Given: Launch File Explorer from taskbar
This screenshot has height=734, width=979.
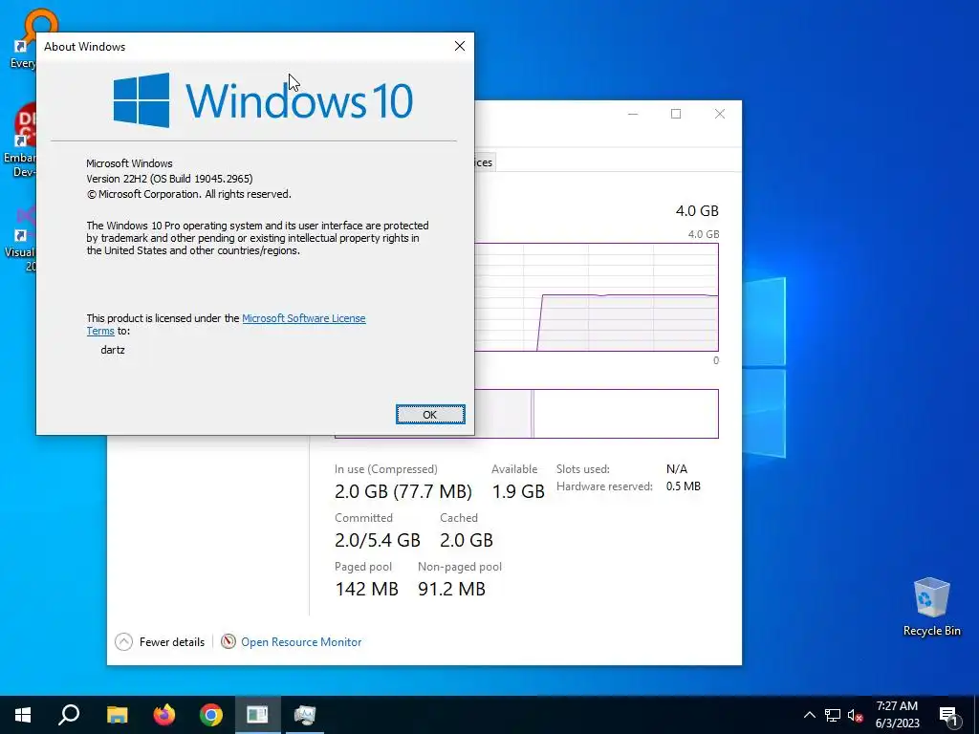Looking at the screenshot, I should (117, 715).
